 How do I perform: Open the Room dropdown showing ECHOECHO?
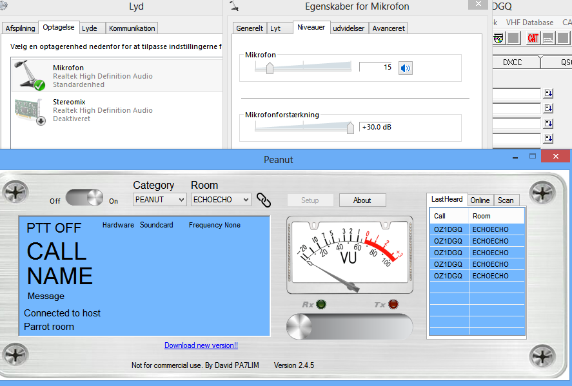coord(221,200)
